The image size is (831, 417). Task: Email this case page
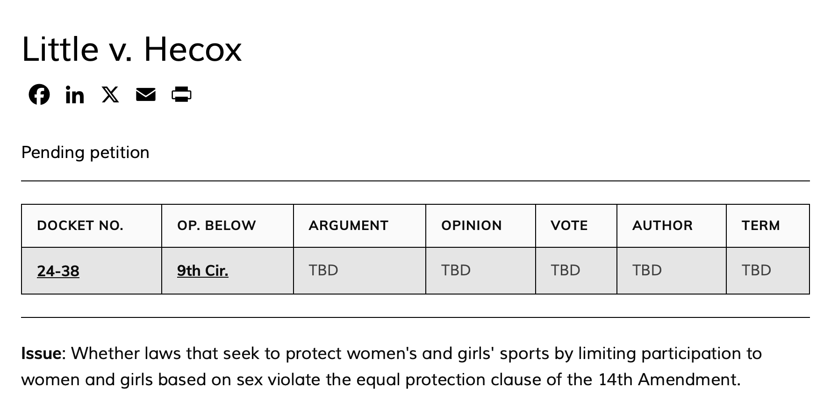click(x=146, y=94)
